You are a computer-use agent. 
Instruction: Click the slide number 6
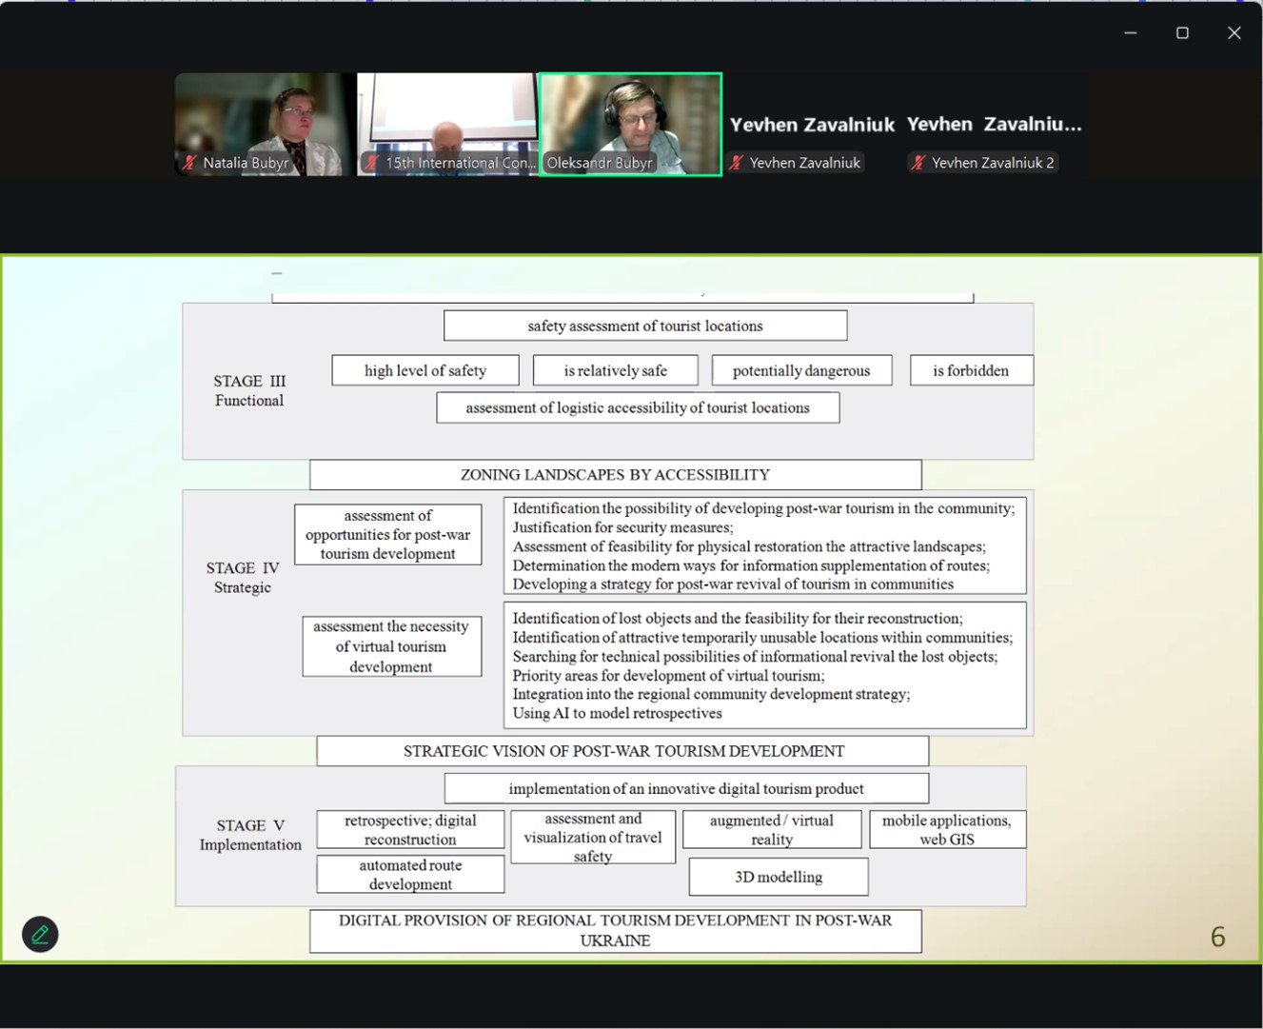[x=1217, y=938]
